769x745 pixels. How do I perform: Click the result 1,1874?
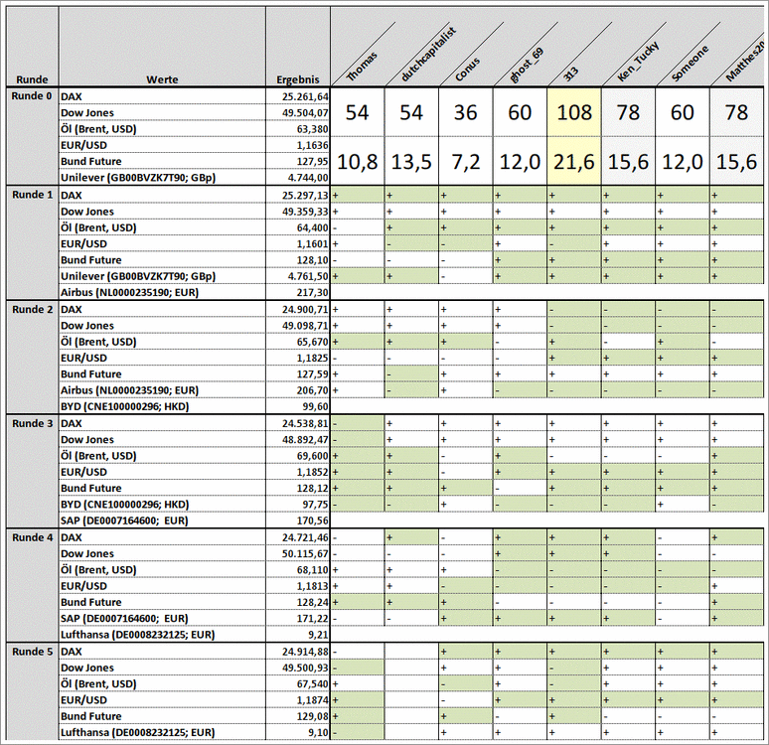(x=312, y=700)
